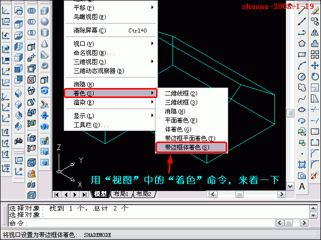Jump to last layout tab button
The height and width of the screenshot is (240, 321).
84,194
